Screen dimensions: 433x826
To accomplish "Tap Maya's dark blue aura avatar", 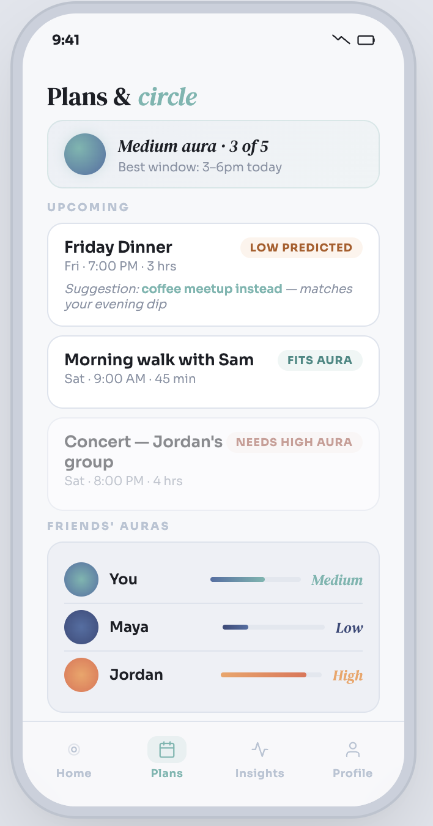I will coord(81,627).
